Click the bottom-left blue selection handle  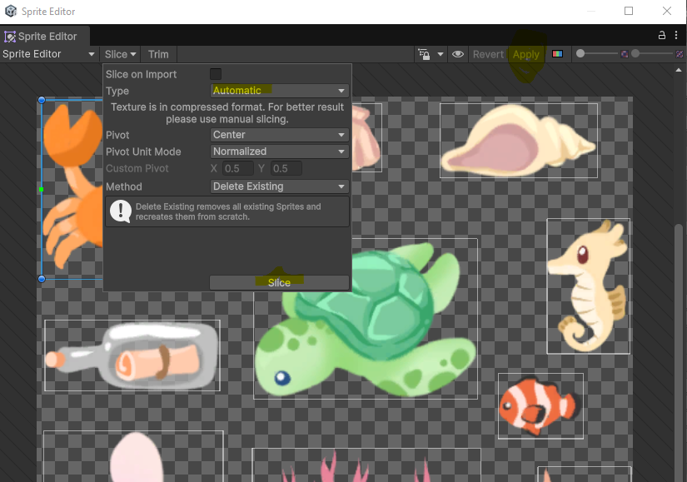click(x=42, y=279)
